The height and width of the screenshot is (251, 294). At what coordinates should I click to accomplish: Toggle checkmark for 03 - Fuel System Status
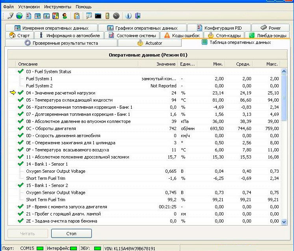pos(20,71)
